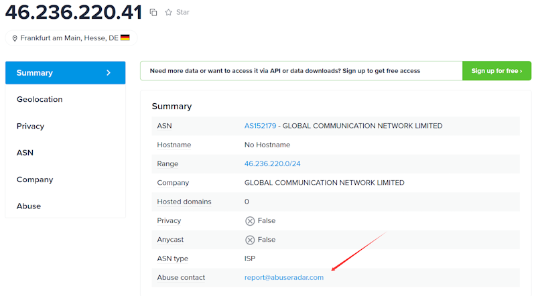This screenshot has height=296, width=536.
Task: Open the AS152179 ASN link
Action: click(x=259, y=126)
